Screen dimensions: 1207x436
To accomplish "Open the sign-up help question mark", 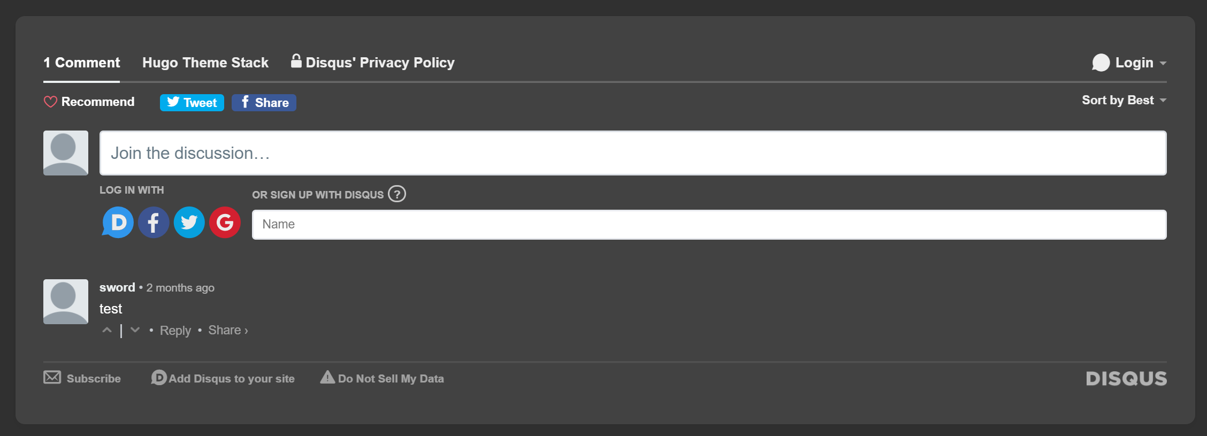I will [x=396, y=194].
